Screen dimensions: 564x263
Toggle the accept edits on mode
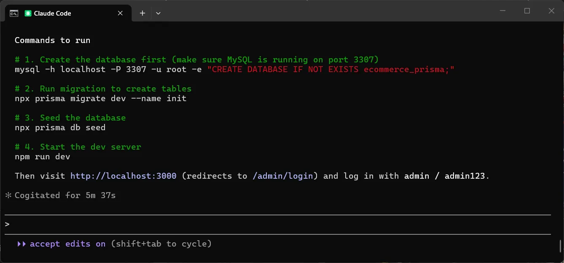click(67, 244)
